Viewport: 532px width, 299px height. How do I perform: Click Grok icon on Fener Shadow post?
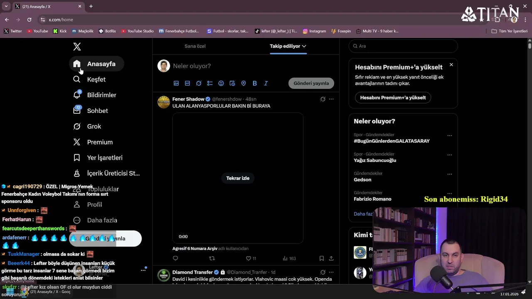[323, 99]
